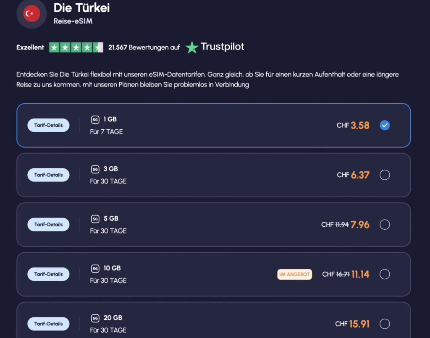The image size is (430, 338).
Task: Show Tarif-Details for the 5 GB plan
Action: 49,224
